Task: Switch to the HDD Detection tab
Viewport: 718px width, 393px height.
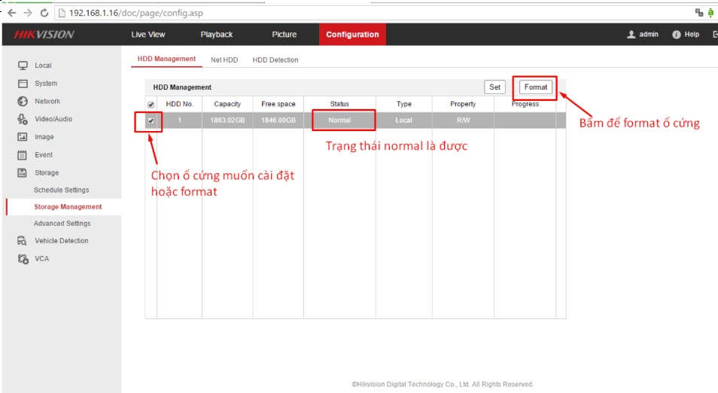Action: click(x=275, y=59)
